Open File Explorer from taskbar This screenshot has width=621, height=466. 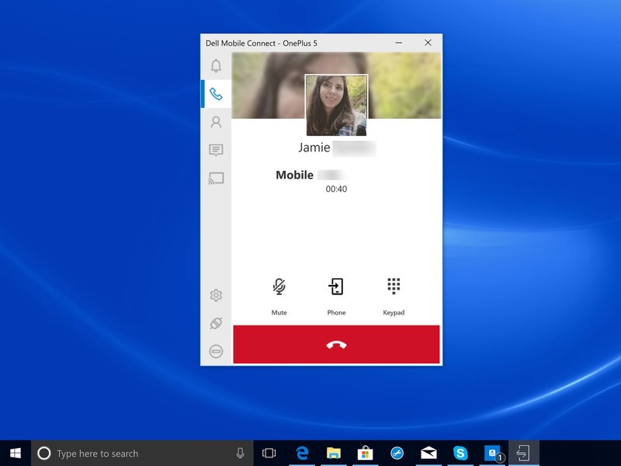pyautogui.click(x=334, y=453)
